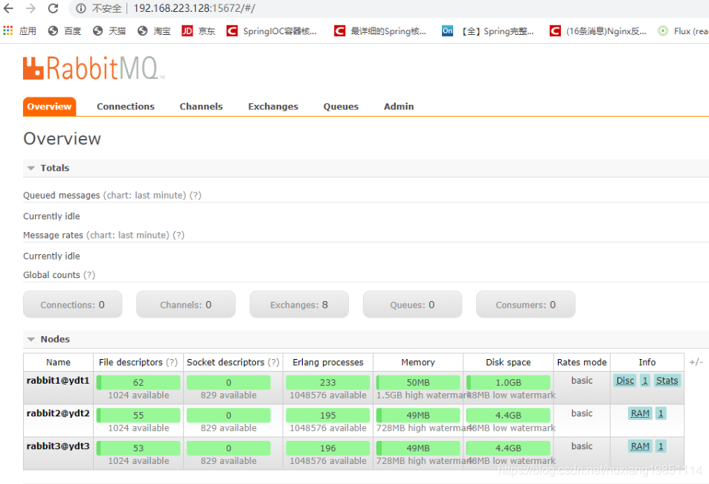This screenshot has height=484, width=709.
Task: Click the browser forward arrow
Action: [x=31, y=8]
